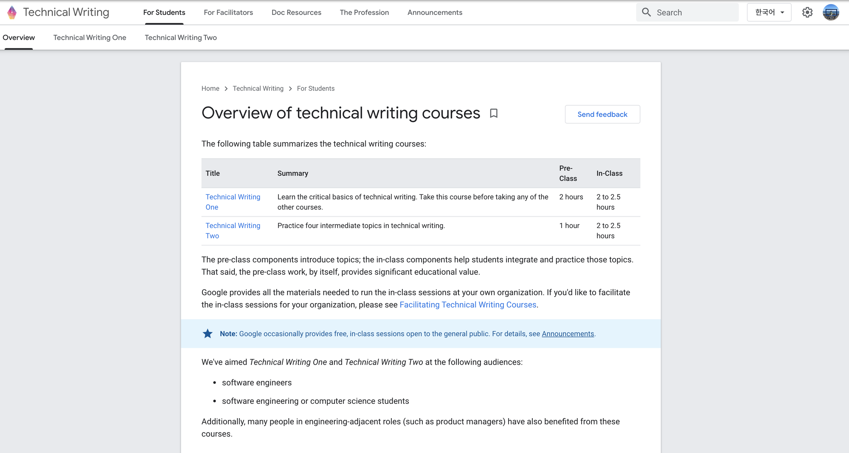Click the '2 hours' pre-class cell
The height and width of the screenshot is (453, 849).
[x=571, y=197]
